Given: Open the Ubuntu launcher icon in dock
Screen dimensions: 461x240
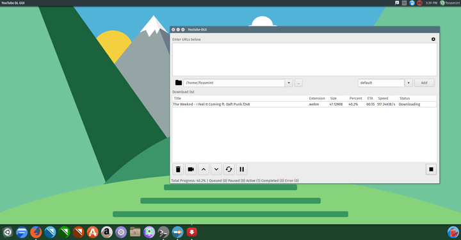Looking at the screenshot, I should (7, 232).
